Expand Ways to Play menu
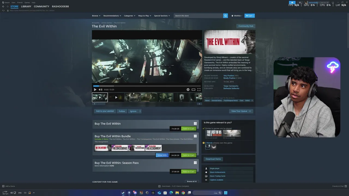The image size is (349, 196). coord(145,16)
